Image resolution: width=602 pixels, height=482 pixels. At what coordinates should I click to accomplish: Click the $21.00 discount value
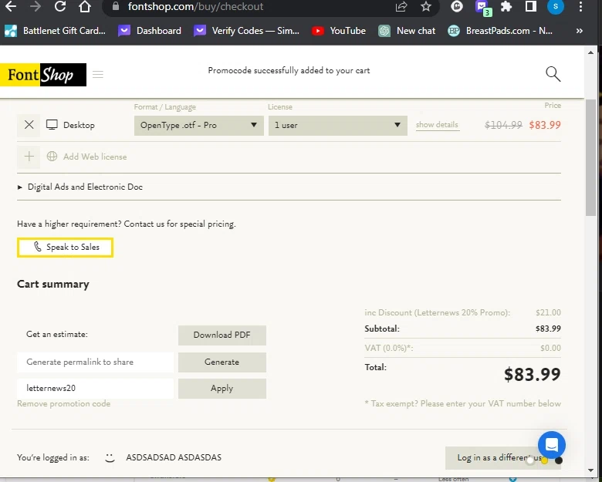pyautogui.click(x=548, y=313)
